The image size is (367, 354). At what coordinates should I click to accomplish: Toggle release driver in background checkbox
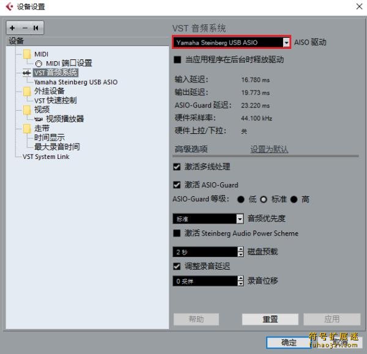(177, 60)
